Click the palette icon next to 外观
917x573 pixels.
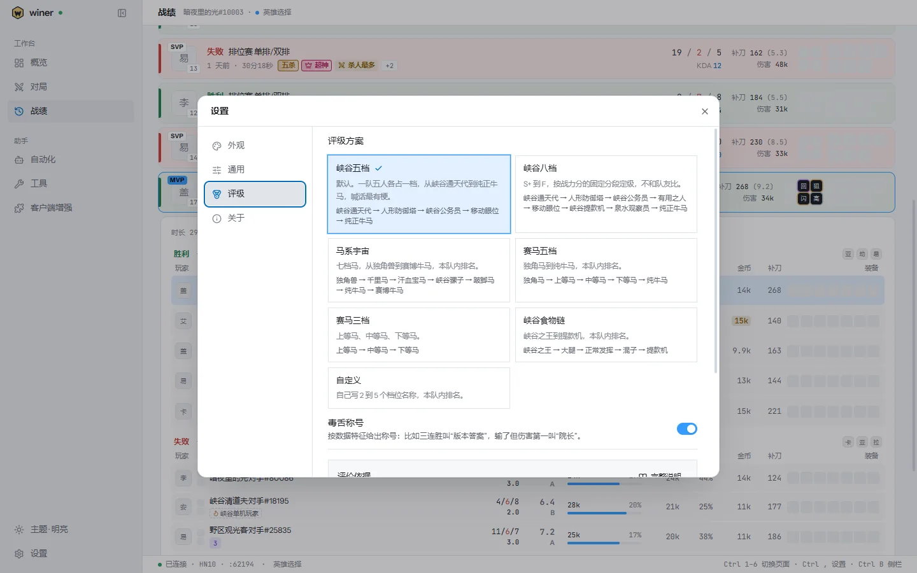(x=217, y=146)
